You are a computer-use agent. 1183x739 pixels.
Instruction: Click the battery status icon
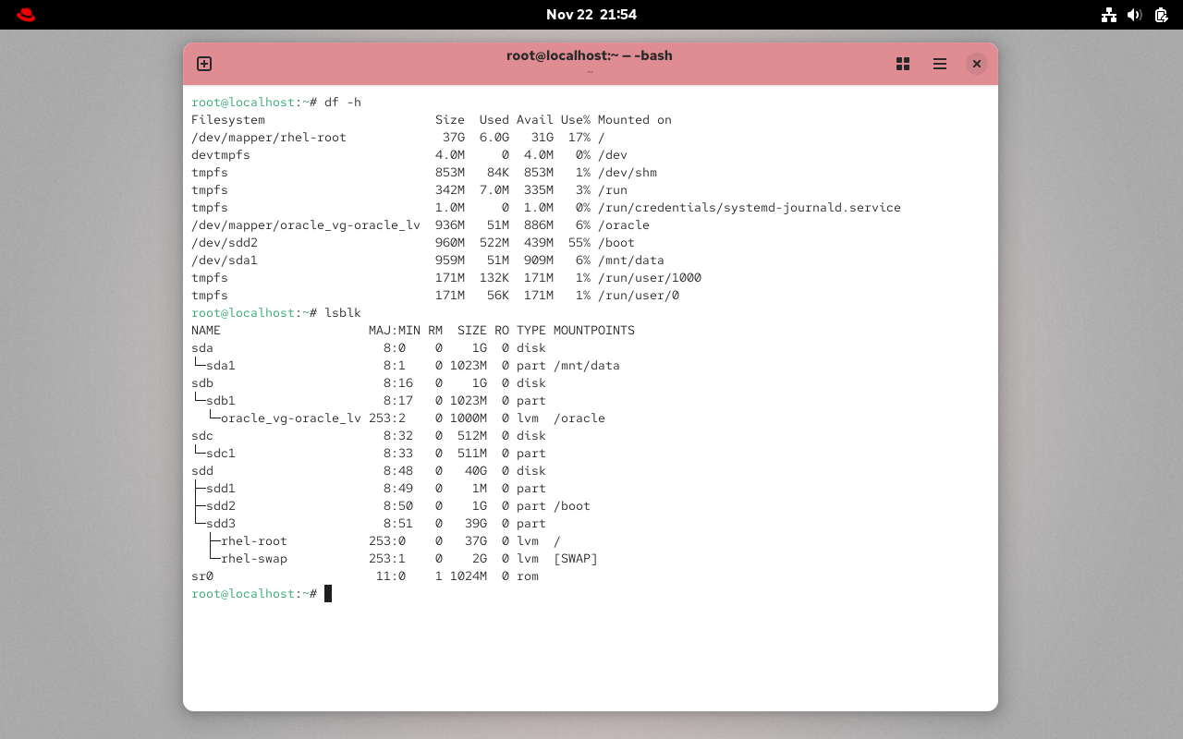(1161, 15)
